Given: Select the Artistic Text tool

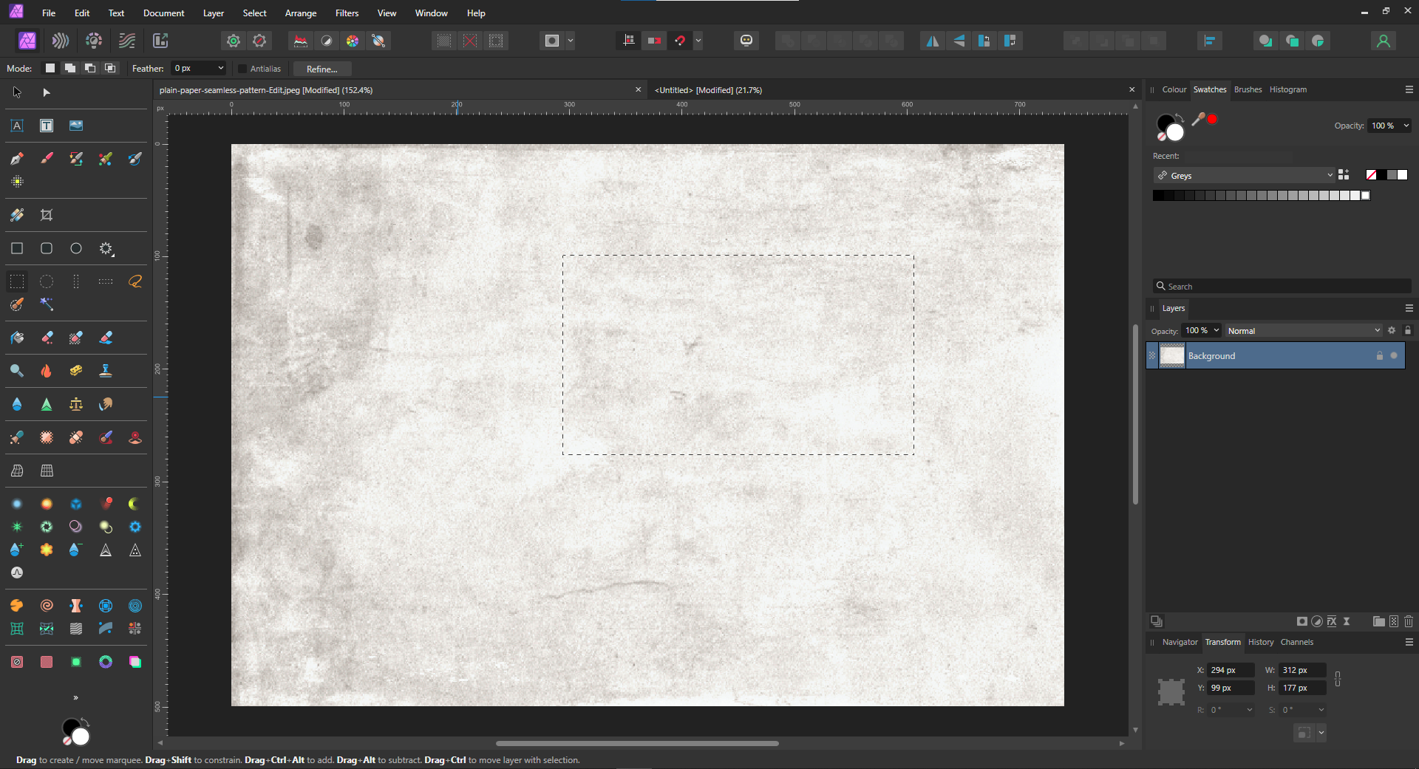Looking at the screenshot, I should [17, 126].
